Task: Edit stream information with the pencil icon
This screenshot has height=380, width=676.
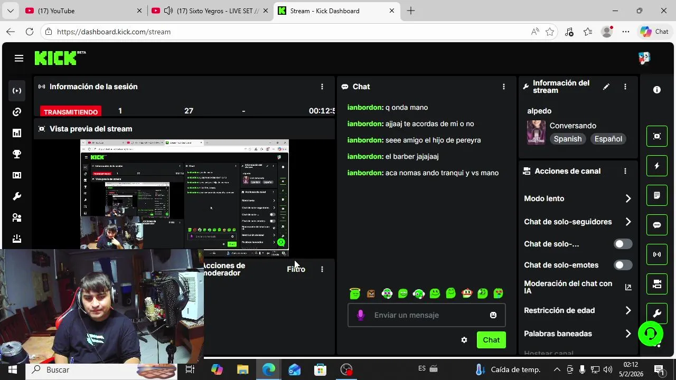Action: 606,87
